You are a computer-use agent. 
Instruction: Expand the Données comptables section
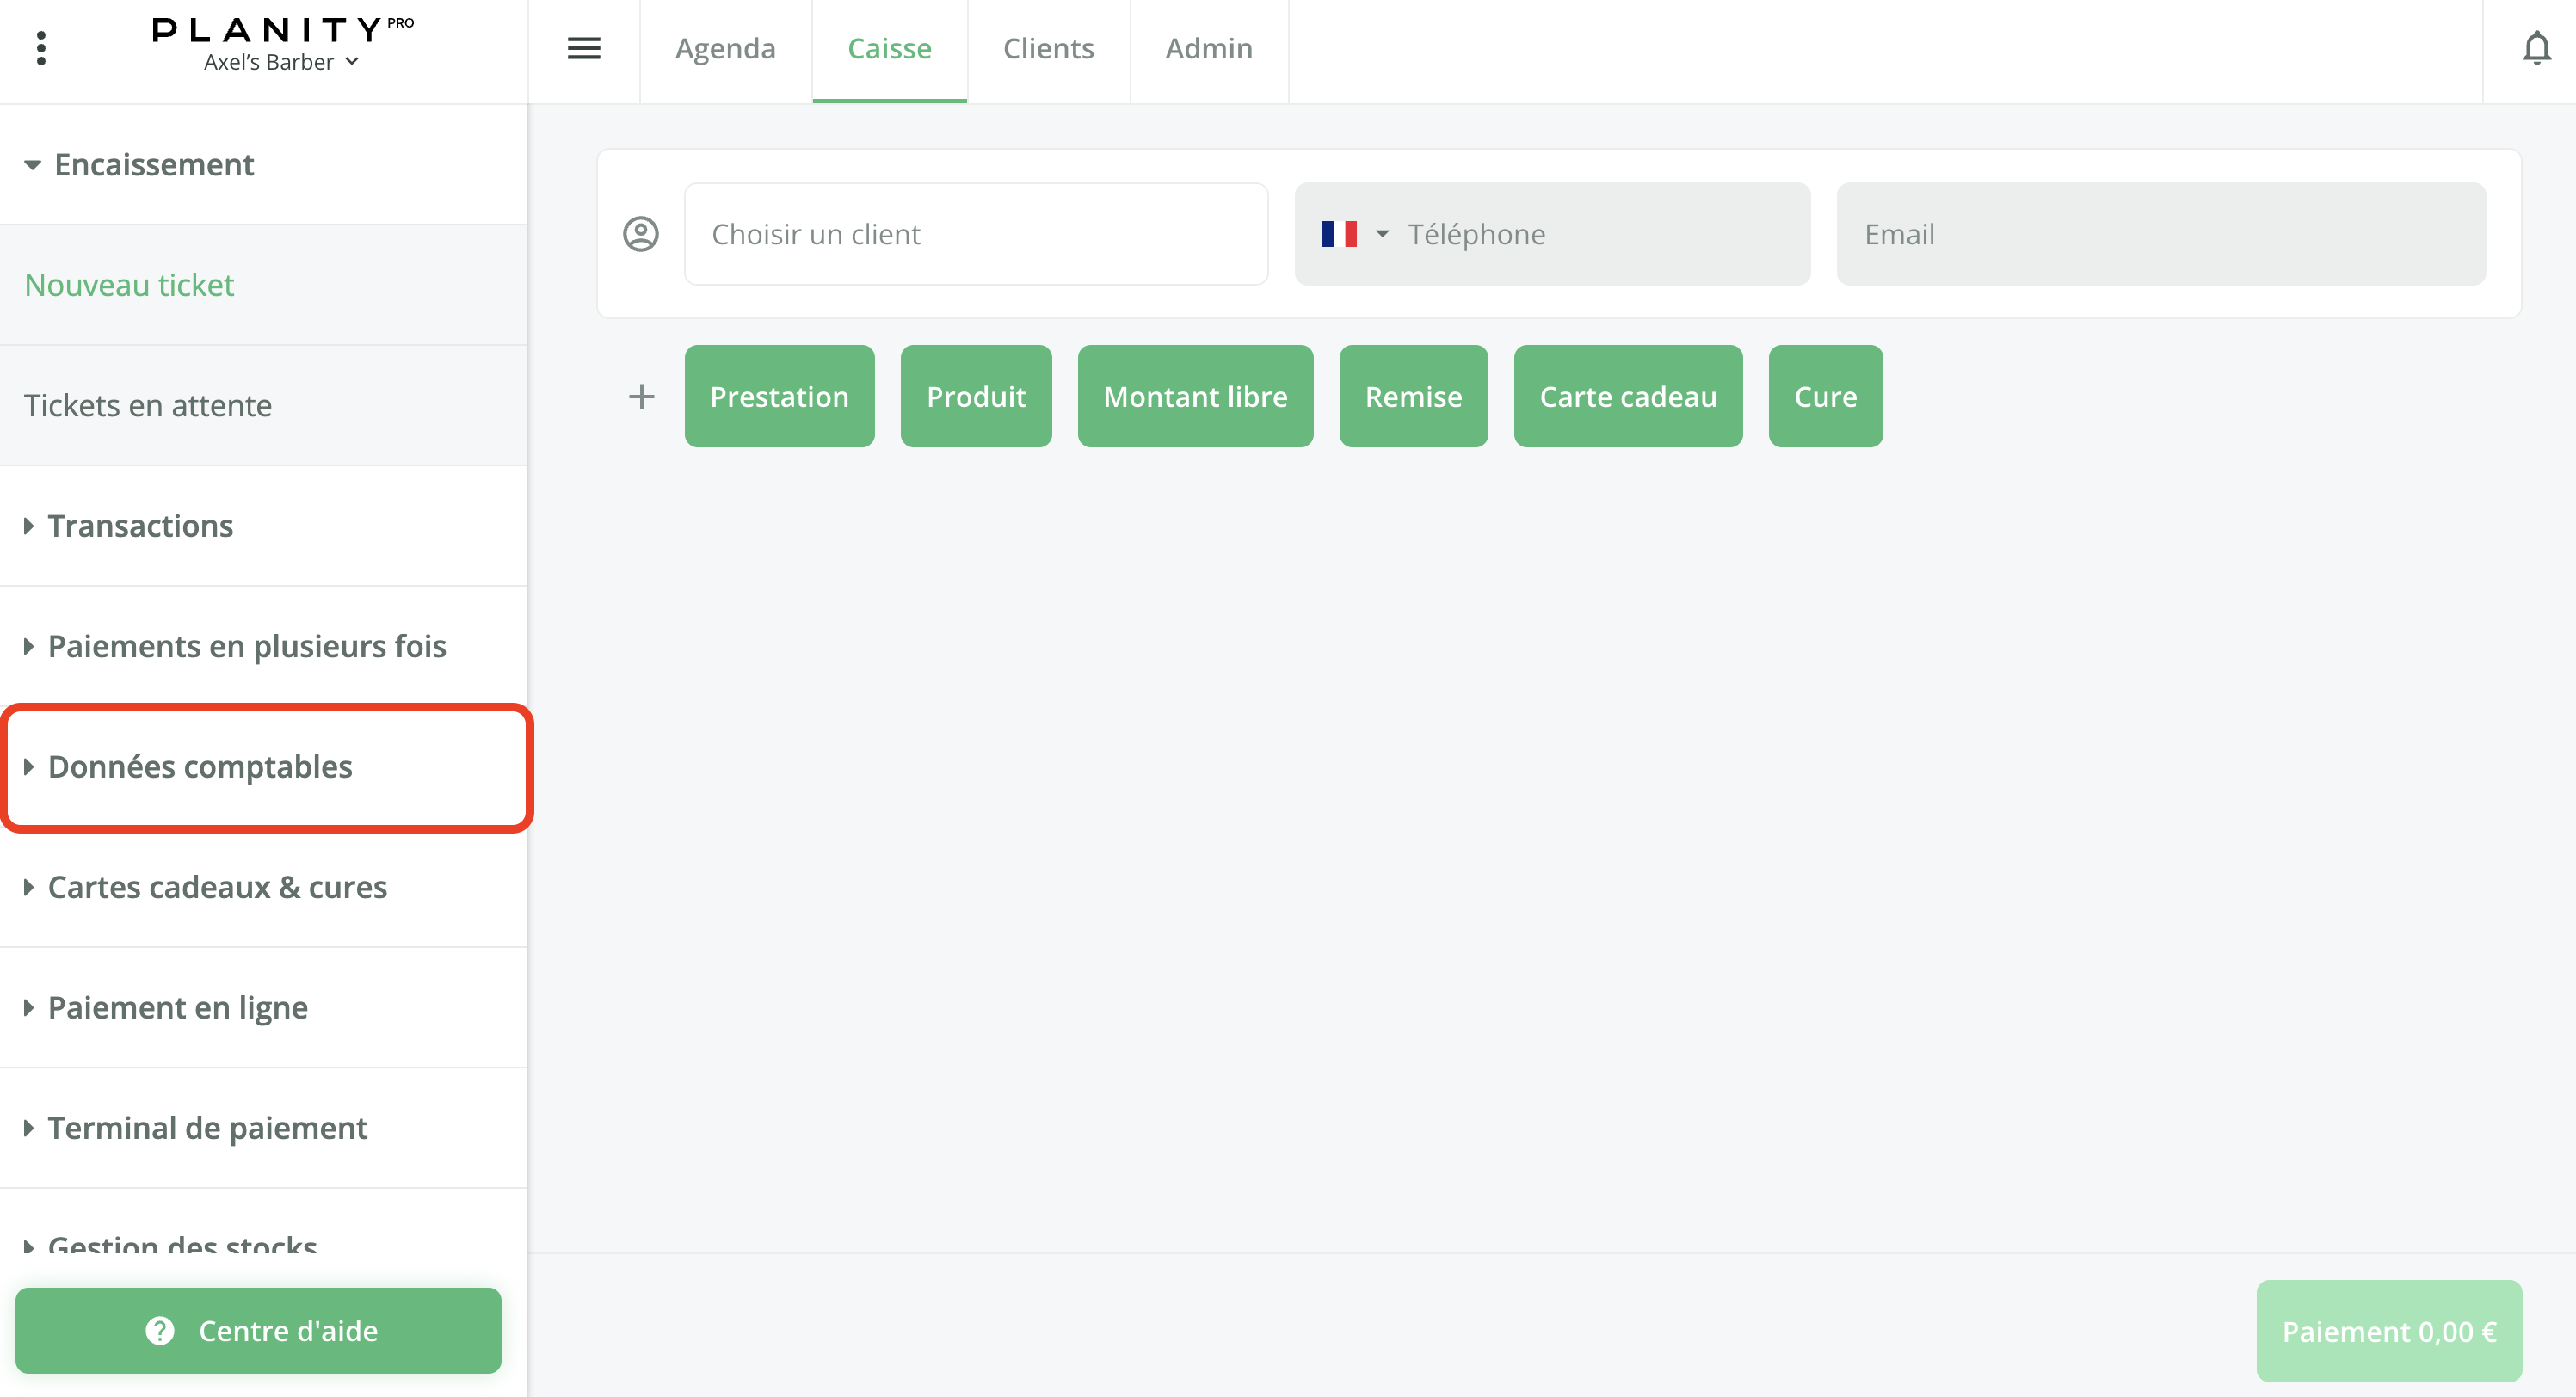point(200,766)
